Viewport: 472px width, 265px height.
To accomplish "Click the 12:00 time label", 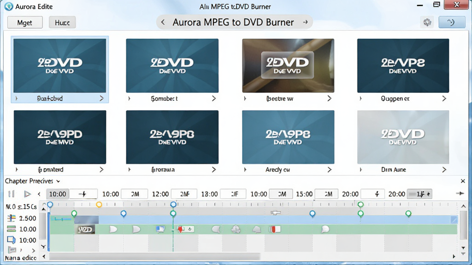I will point(160,194).
